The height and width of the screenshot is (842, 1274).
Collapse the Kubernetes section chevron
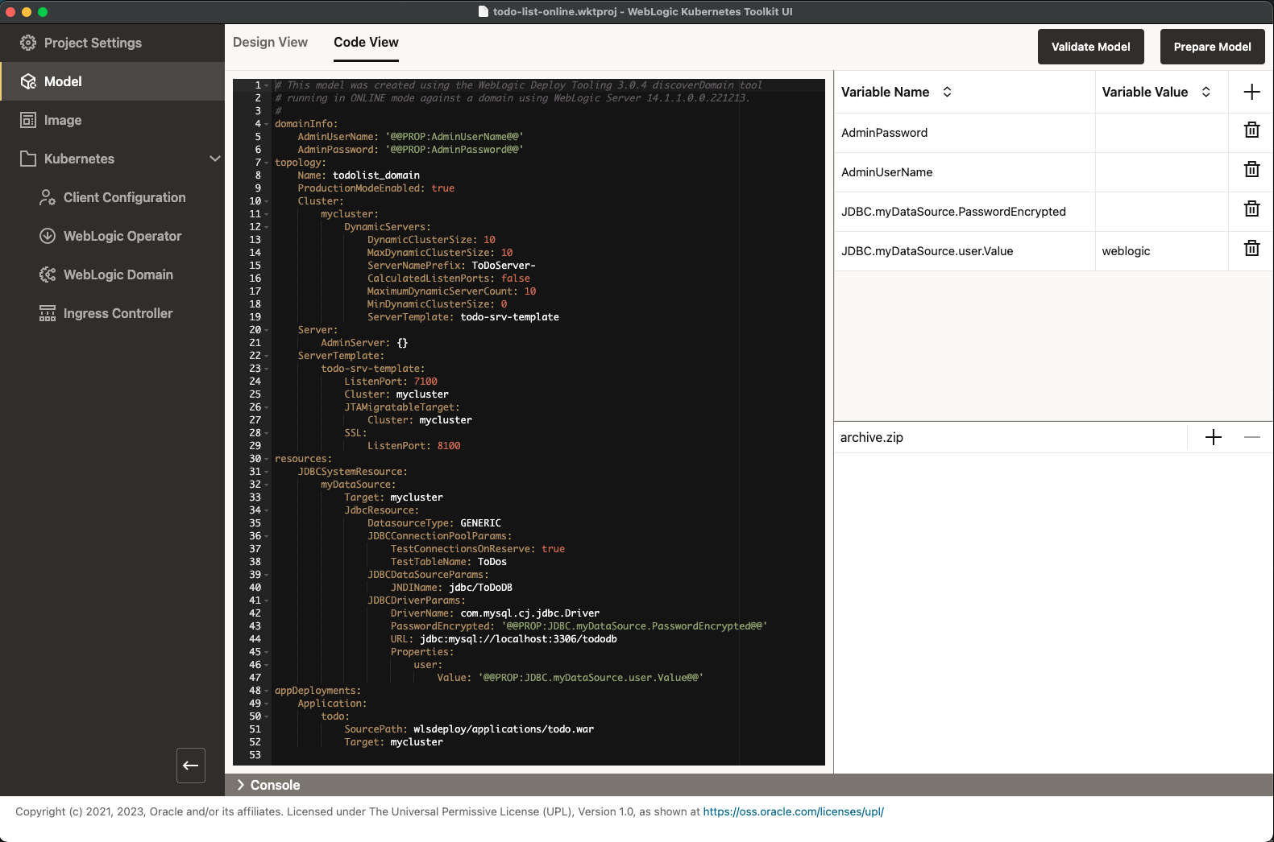pos(214,159)
